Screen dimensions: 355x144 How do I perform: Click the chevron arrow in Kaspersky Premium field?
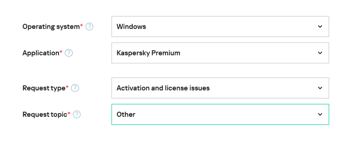[320, 53]
